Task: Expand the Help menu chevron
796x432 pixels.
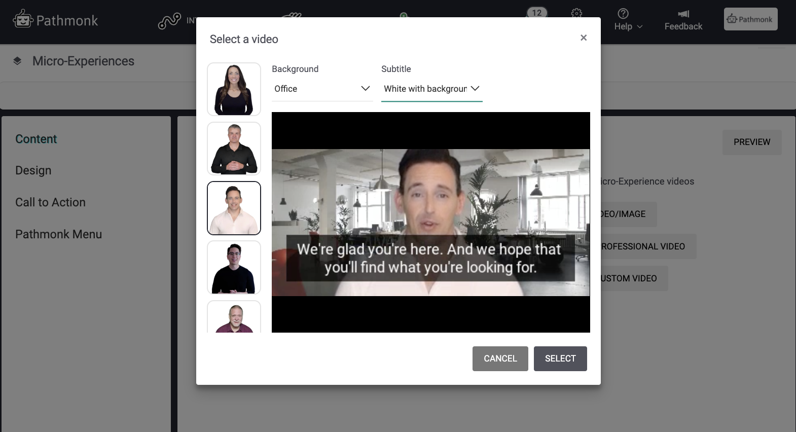Action: point(640,27)
